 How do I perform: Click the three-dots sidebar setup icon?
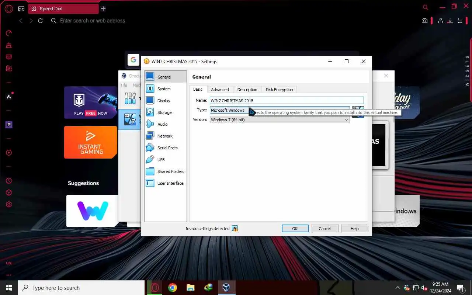pyautogui.click(x=9, y=275)
